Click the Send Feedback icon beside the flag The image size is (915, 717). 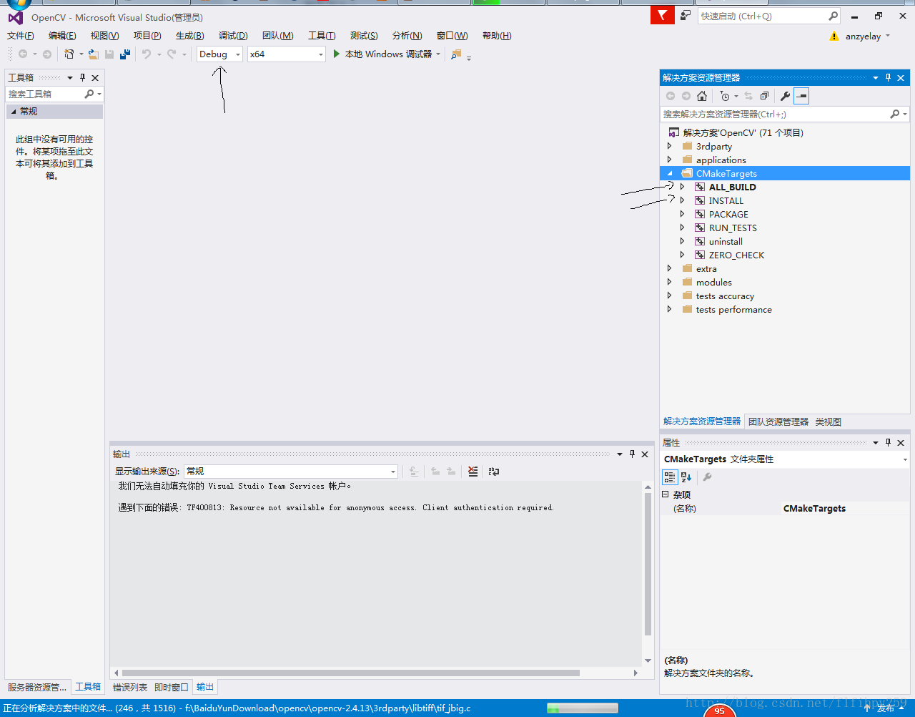pos(686,15)
